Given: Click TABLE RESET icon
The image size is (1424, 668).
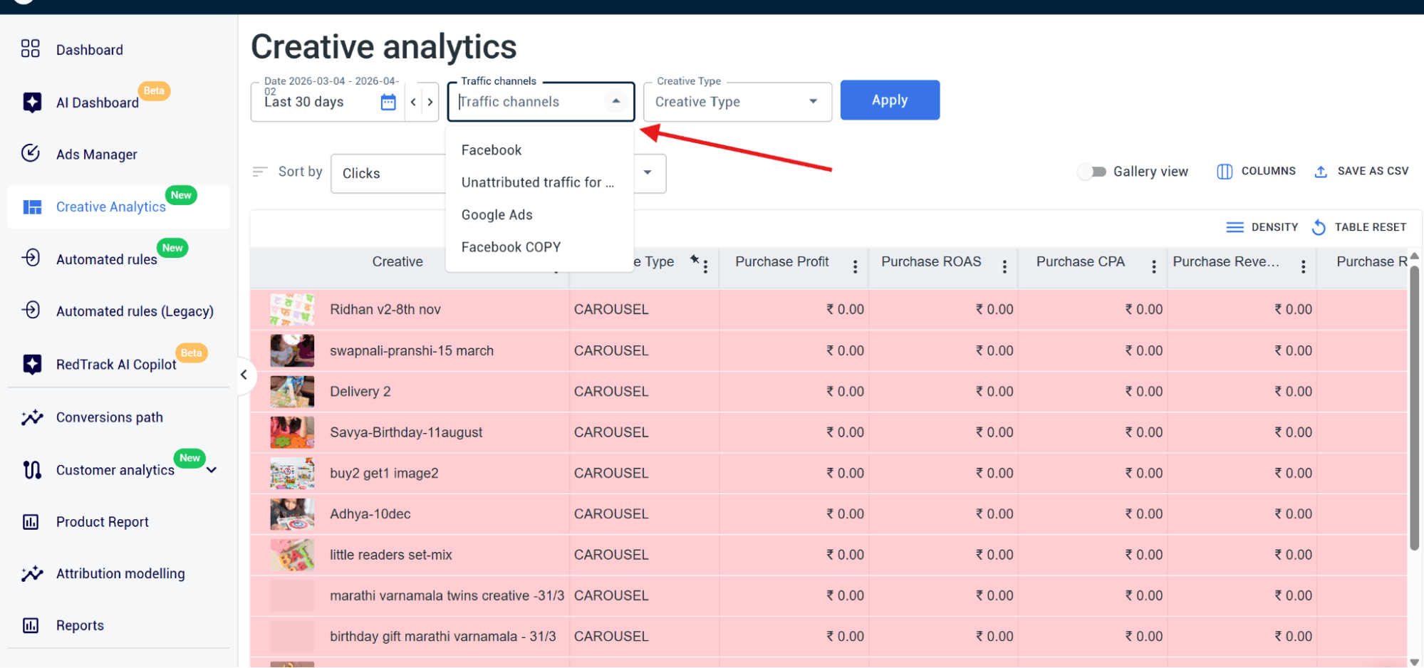Looking at the screenshot, I should [1319, 227].
